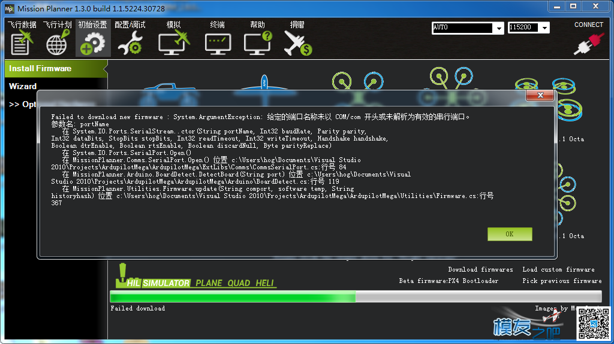The width and height of the screenshot is (614, 344).
Task: Click into the 115200 baud field
Action: pyautogui.click(x=524, y=28)
